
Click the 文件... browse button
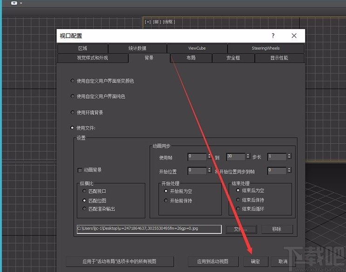pos(241,230)
